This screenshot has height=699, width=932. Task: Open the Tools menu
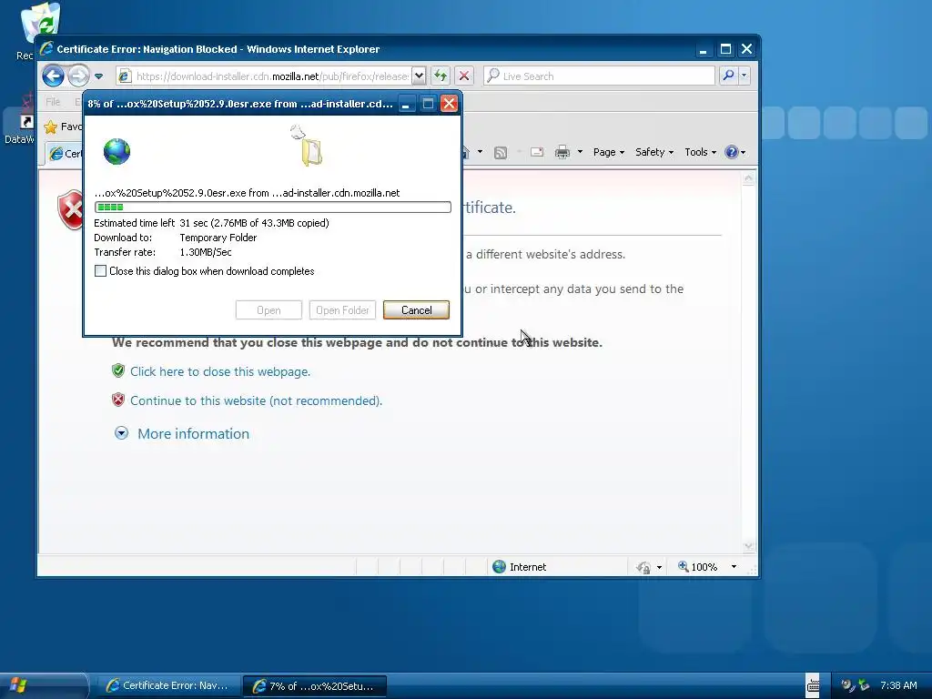700,152
